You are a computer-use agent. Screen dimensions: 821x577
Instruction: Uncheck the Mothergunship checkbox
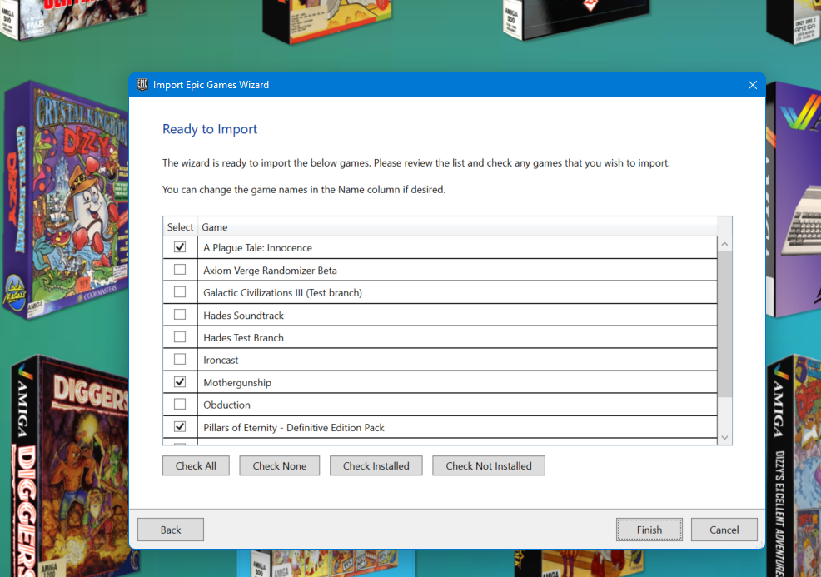[180, 381]
